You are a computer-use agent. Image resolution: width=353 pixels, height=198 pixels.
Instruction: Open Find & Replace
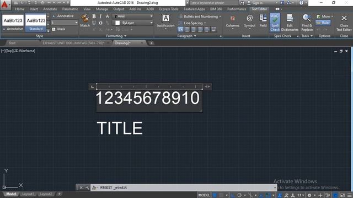[307, 23]
